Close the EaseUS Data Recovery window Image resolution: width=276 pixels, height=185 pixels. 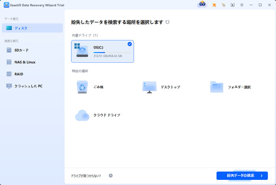[x=269, y=5]
